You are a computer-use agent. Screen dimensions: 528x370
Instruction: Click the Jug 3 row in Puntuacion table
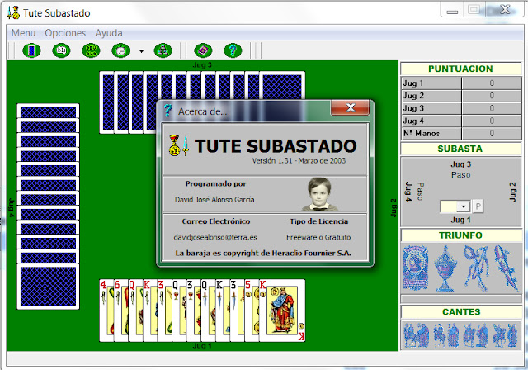tap(461, 108)
